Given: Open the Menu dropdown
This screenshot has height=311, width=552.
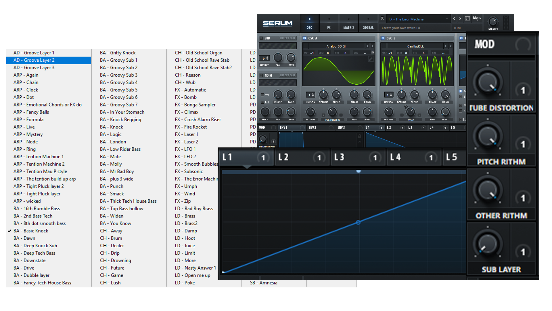Looking at the screenshot, I should [x=477, y=18].
